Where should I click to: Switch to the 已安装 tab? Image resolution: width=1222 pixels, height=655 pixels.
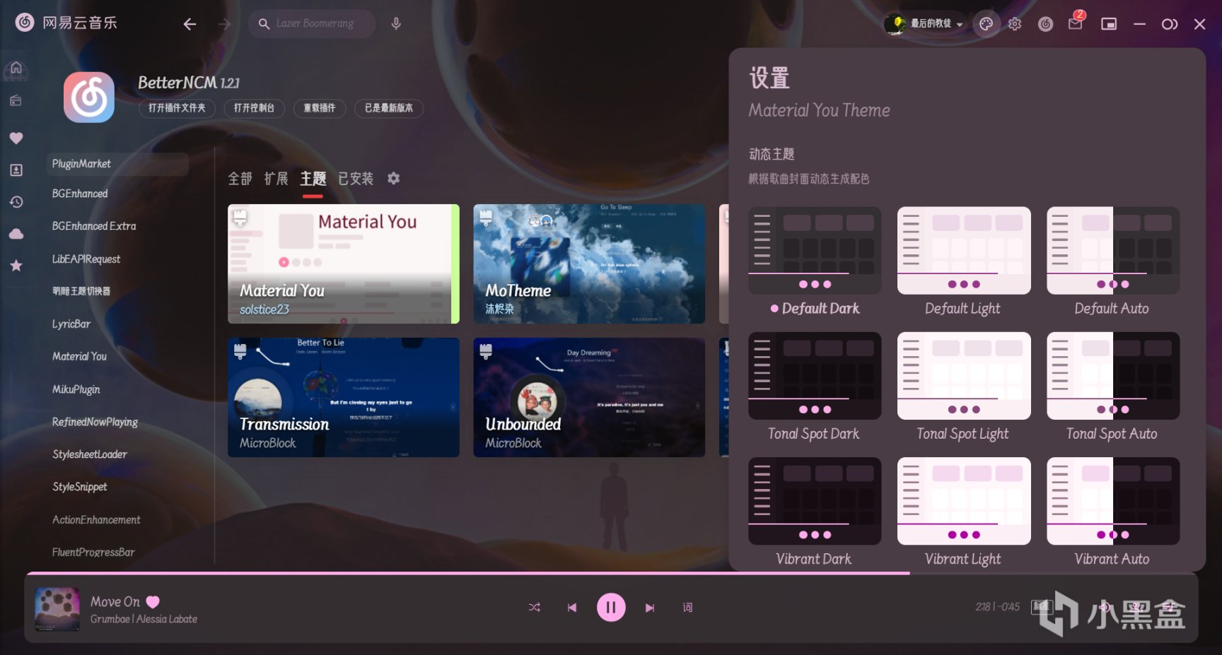click(x=356, y=179)
